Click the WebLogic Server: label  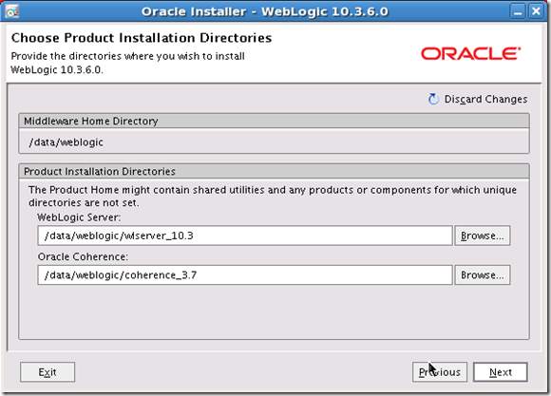[79, 217]
